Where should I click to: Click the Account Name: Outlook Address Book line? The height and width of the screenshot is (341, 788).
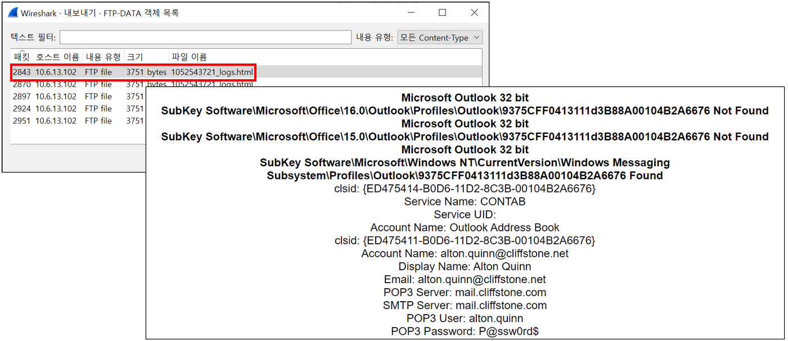465,228
